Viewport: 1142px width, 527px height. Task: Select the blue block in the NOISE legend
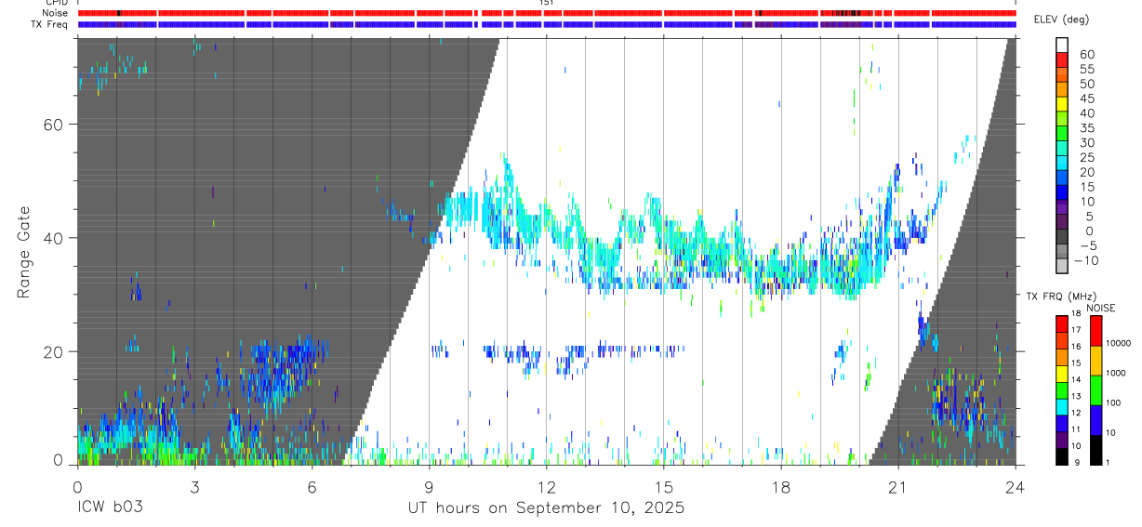pos(1095,420)
